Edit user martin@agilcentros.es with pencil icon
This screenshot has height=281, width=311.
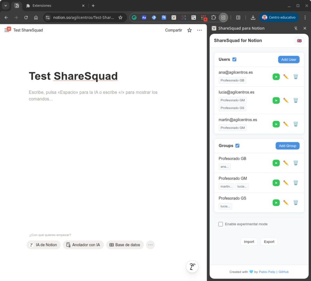click(285, 124)
